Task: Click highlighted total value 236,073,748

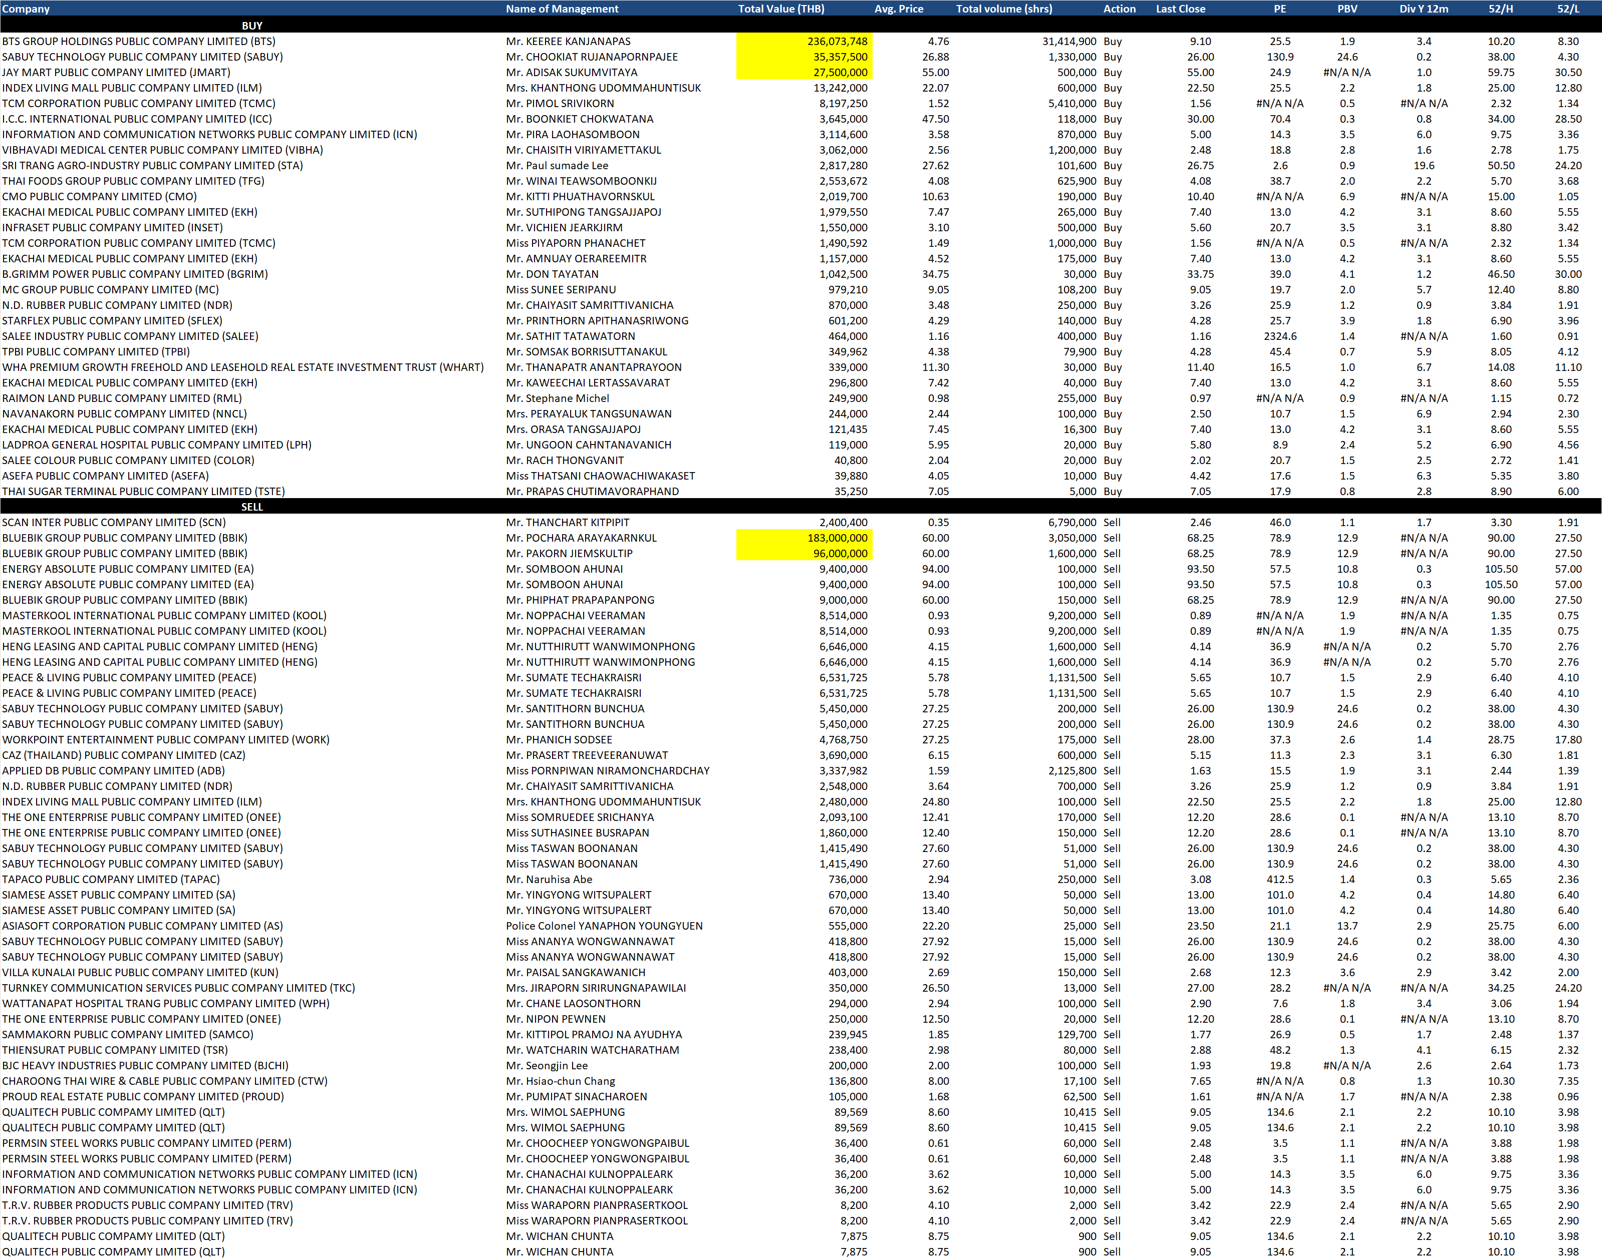Action: 804,41
